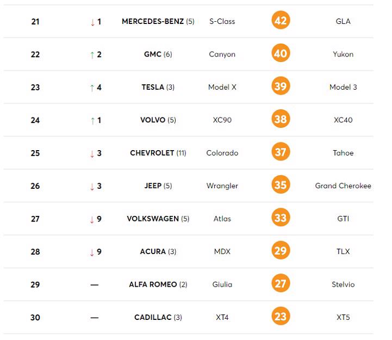Click the red down arrow beside Acura
Image resolution: width=392 pixels, height=340 pixels.
92,252
